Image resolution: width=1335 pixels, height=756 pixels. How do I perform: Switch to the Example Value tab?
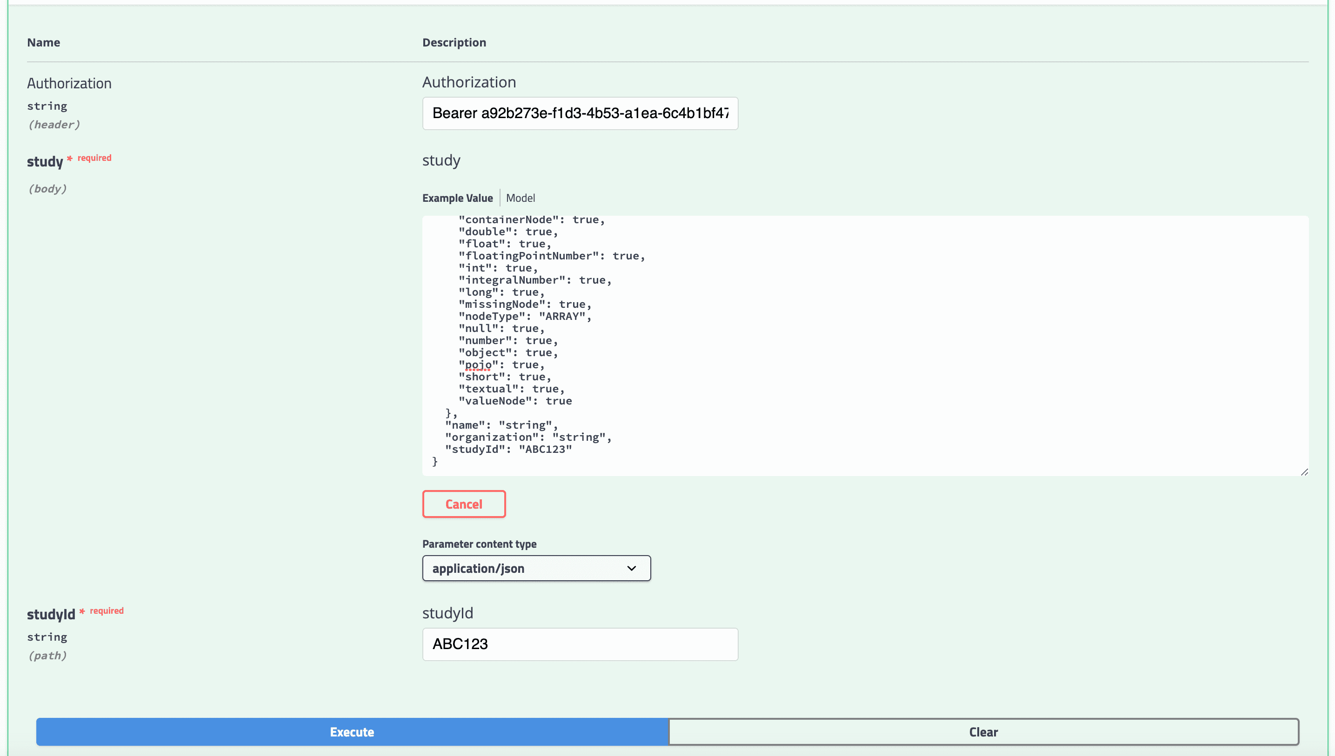pos(457,198)
